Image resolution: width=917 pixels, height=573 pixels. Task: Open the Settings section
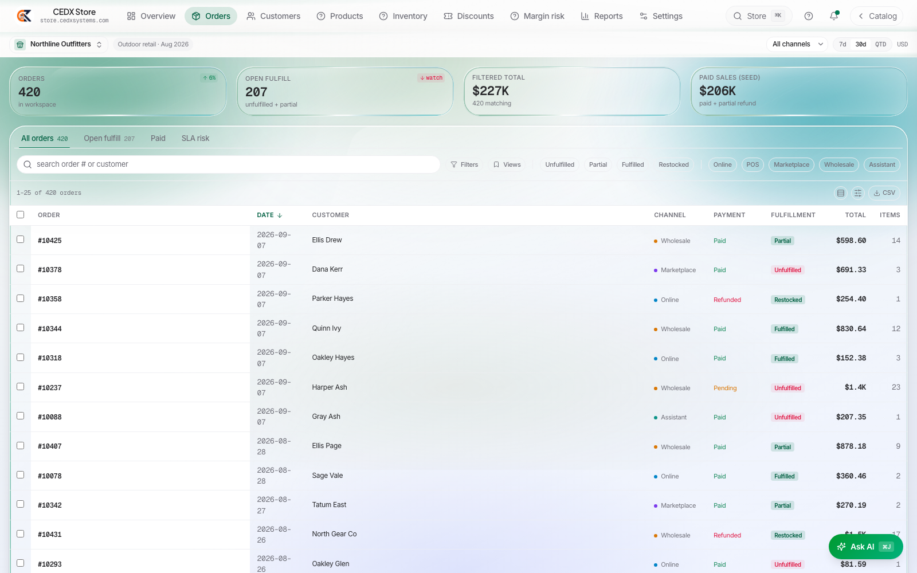click(x=661, y=16)
